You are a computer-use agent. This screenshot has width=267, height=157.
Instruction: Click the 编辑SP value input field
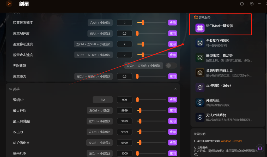125,100
